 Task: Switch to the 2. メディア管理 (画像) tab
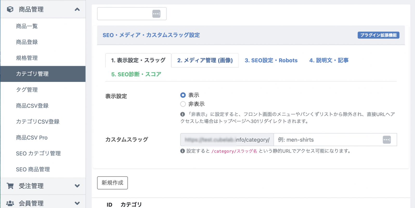point(205,60)
